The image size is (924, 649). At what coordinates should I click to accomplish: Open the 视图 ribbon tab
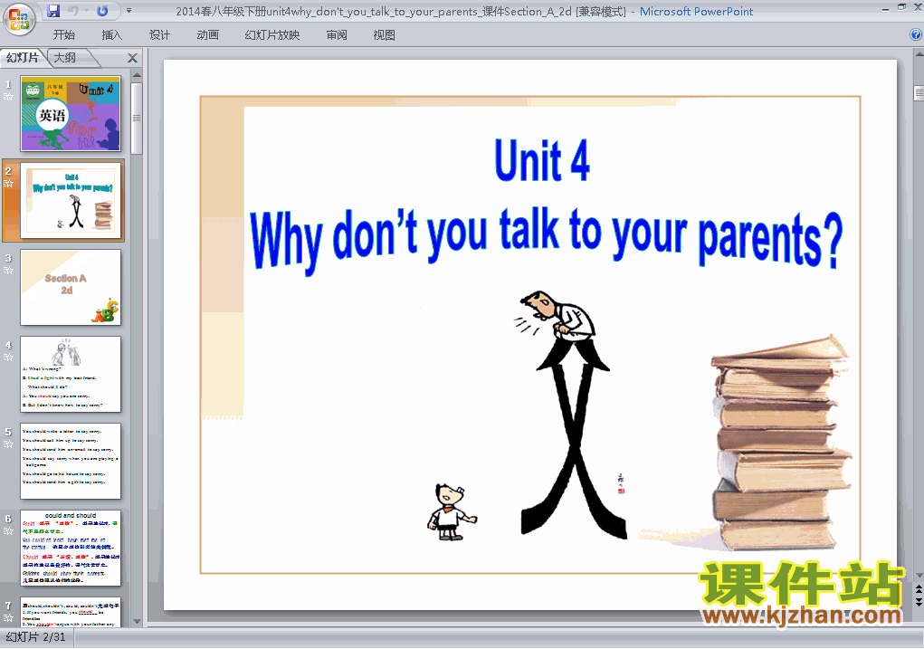pyautogui.click(x=384, y=35)
